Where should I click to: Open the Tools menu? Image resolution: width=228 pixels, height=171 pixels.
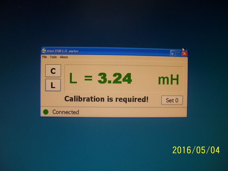click(x=53, y=57)
